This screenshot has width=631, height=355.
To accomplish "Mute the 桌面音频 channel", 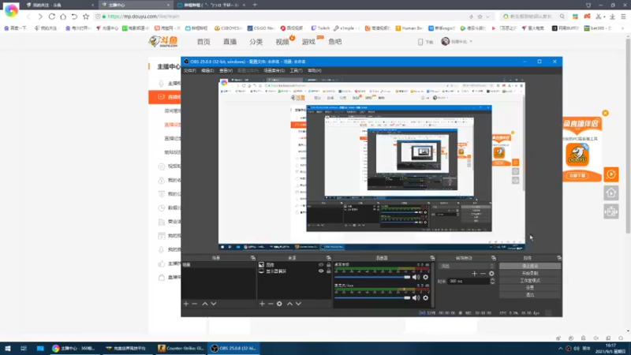I will pyautogui.click(x=416, y=277).
